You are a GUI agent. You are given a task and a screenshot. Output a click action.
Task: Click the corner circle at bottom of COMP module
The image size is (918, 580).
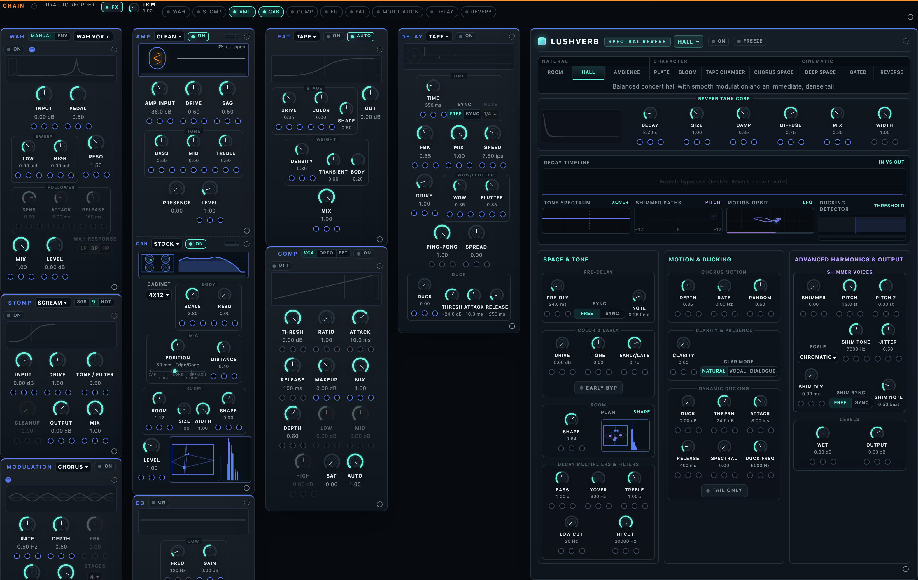point(379,504)
